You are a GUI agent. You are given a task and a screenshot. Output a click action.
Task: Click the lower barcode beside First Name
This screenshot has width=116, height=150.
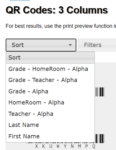coord(100,139)
